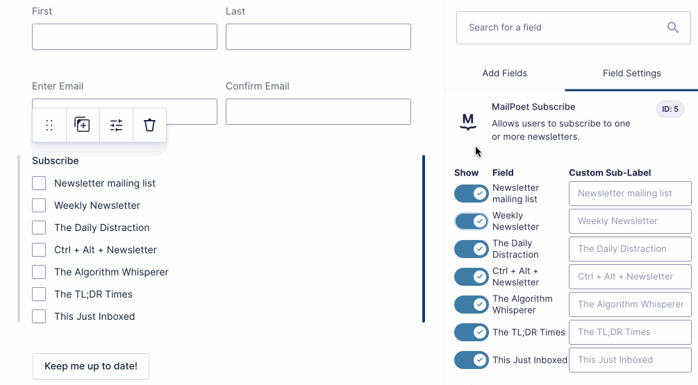Click the search magnifier icon
This screenshot has width=698, height=385.
point(672,28)
